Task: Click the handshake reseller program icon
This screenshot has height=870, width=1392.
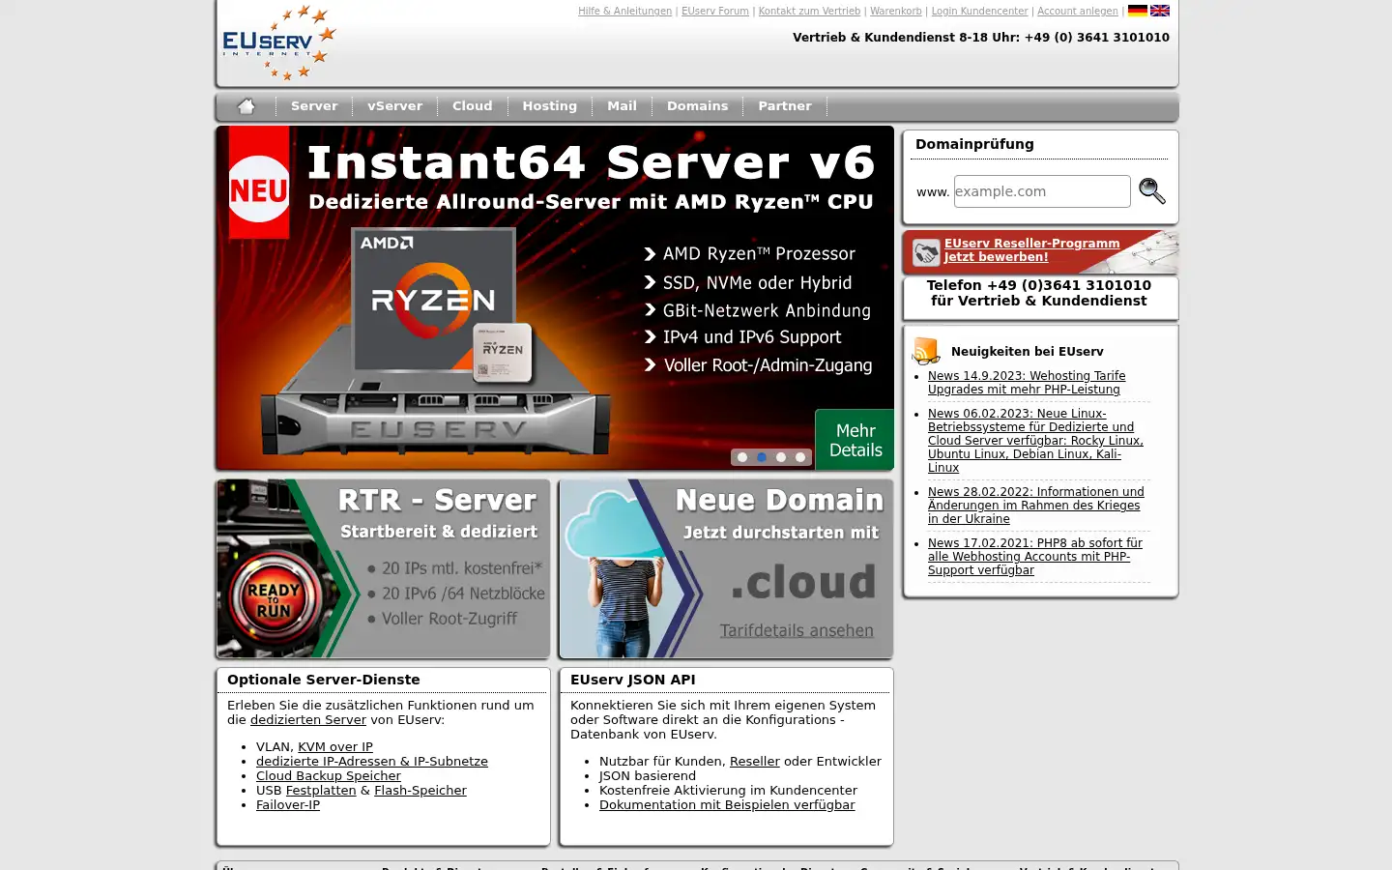Action: coord(926,252)
